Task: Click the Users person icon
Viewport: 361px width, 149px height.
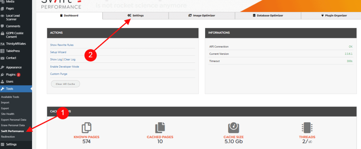Action: [x=2, y=82]
